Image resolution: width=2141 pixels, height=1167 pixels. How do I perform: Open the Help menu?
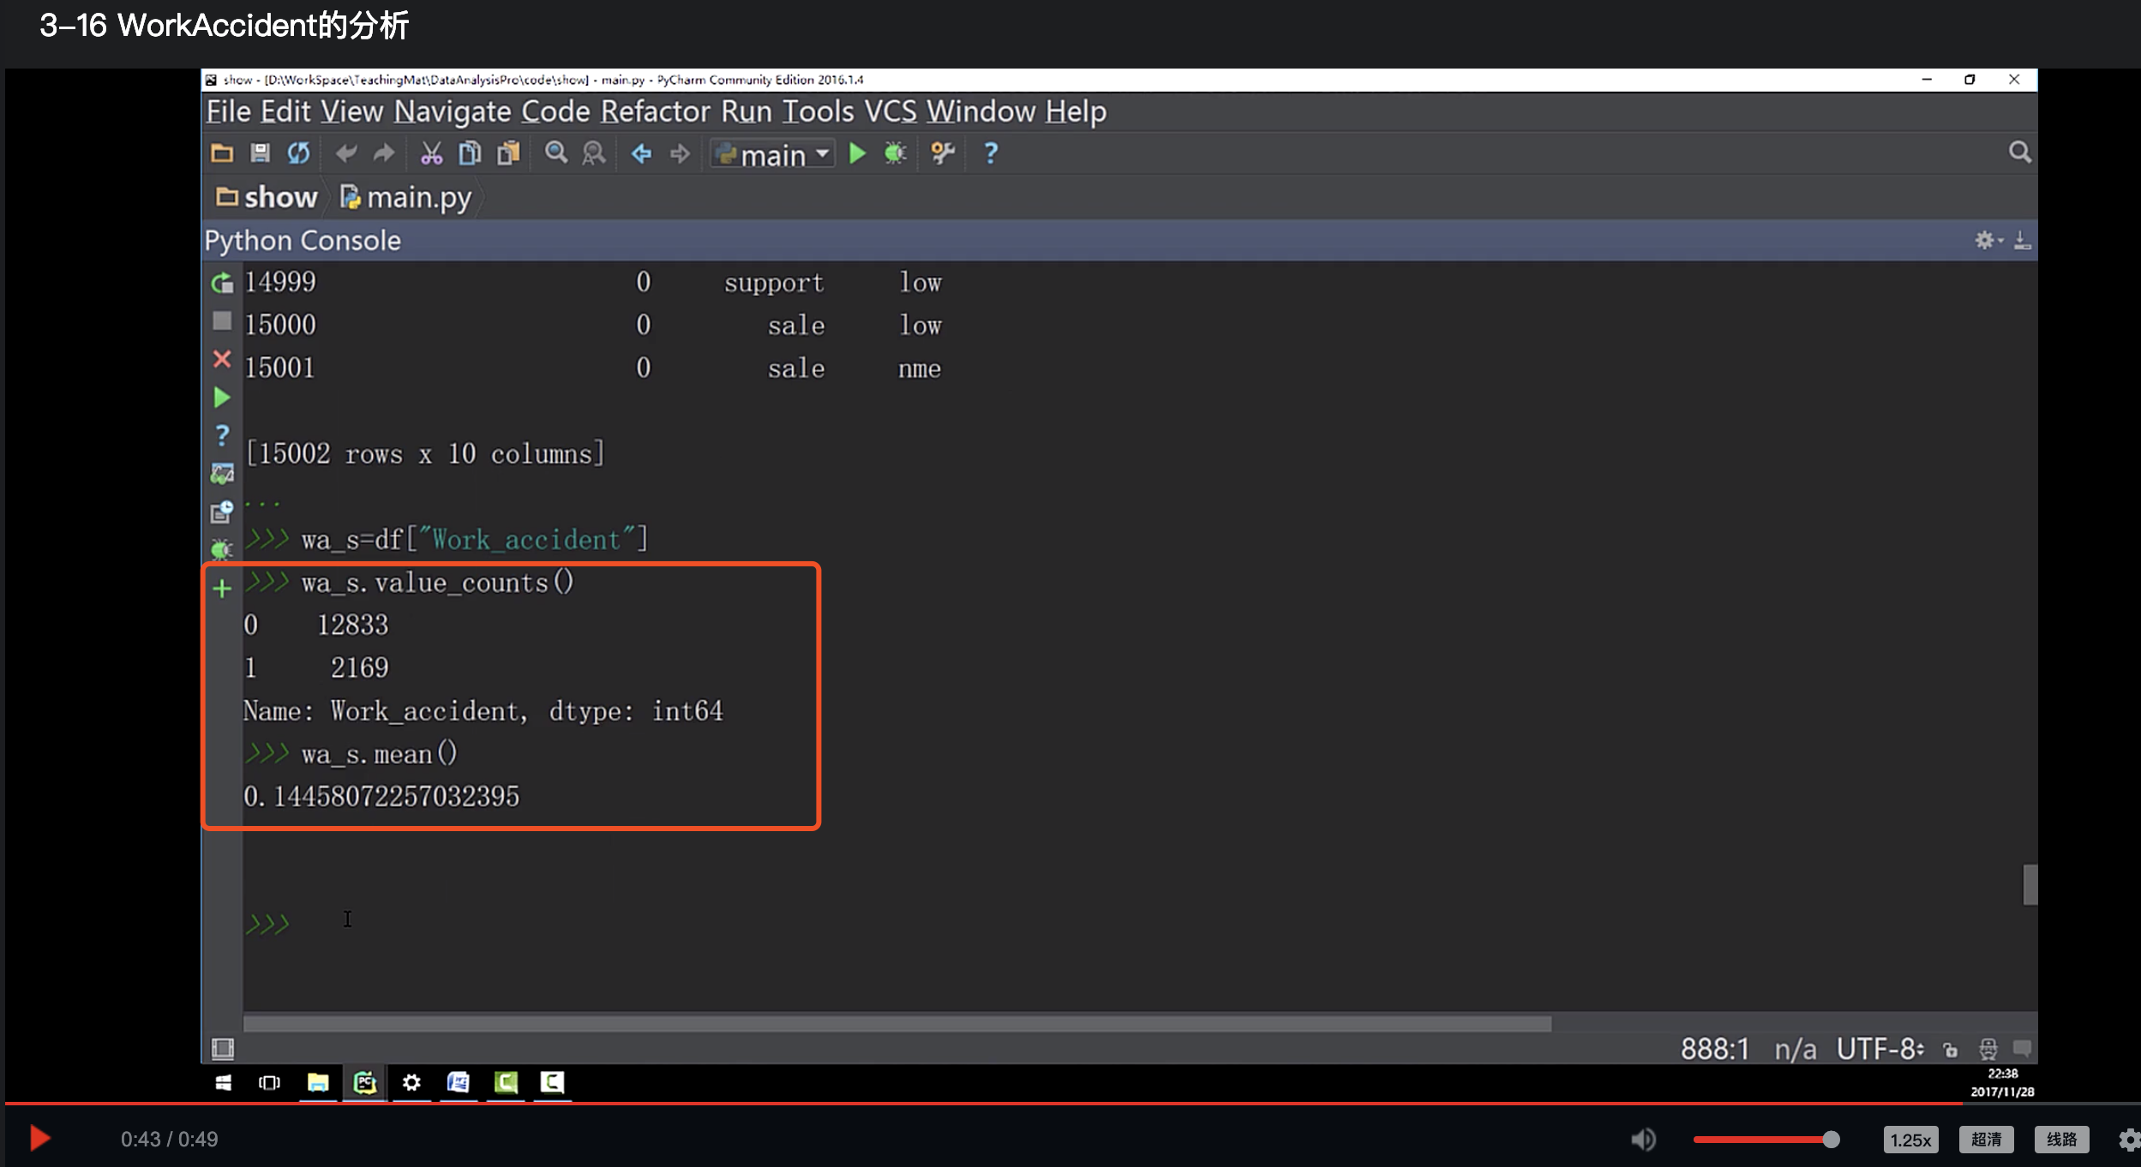coord(1076,111)
